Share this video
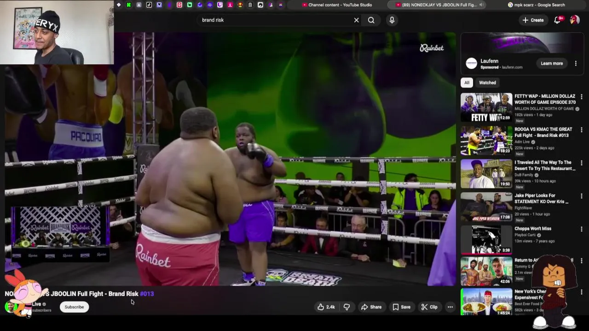This screenshot has height=331, width=589. [371, 307]
